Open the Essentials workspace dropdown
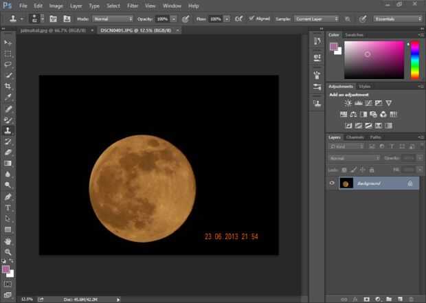The image size is (426, 303). tap(397, 19)
